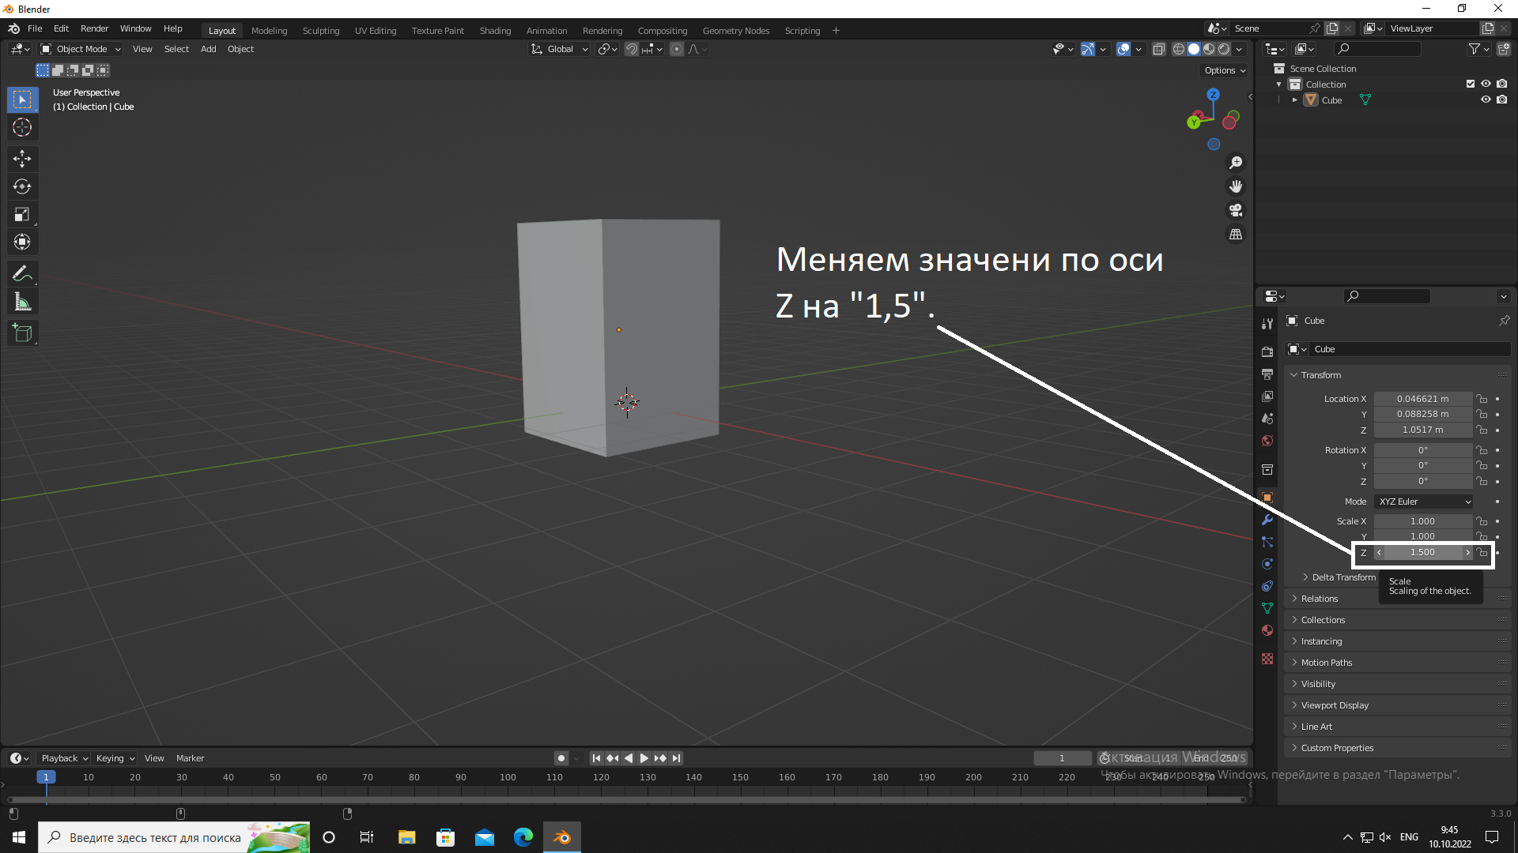Expand Relations panel

point(1319,599)
